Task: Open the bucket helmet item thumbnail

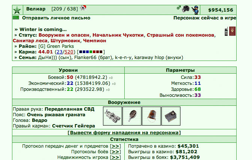Action: [x=151, y=116]
